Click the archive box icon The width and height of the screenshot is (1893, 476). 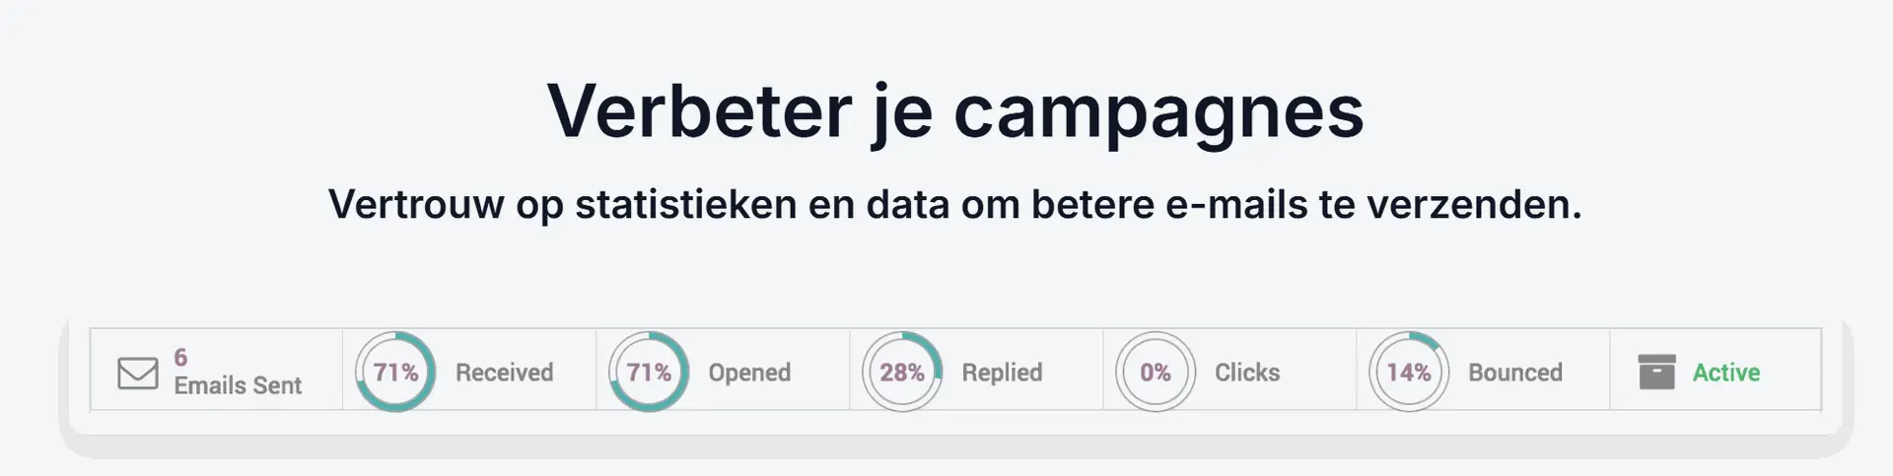1656,372
